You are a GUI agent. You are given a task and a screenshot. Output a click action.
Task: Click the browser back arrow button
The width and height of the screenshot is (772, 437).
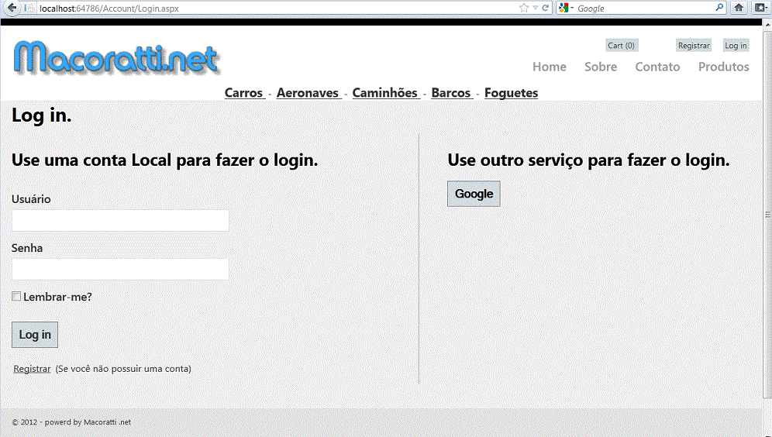pos(12,8)
